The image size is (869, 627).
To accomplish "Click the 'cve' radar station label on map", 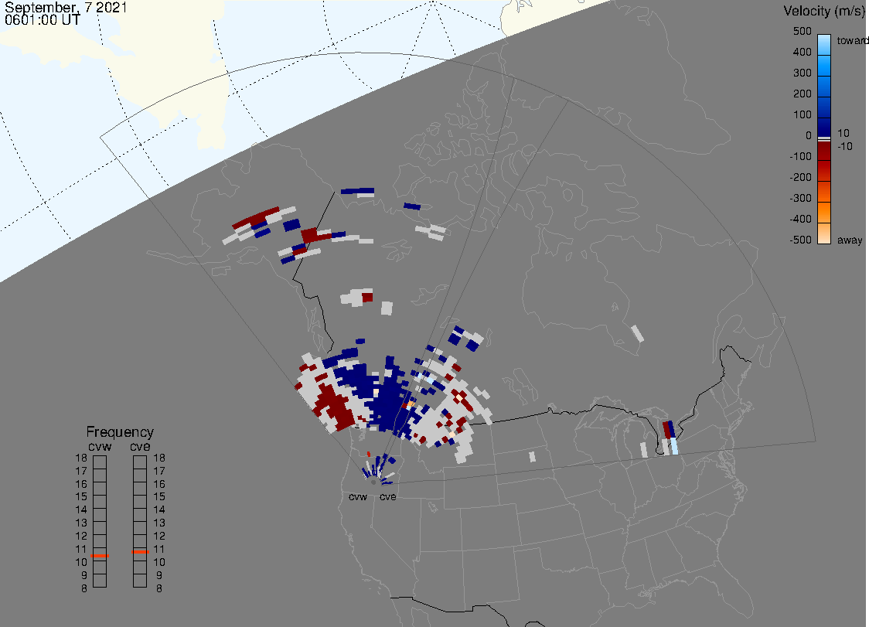I will coord(388,496).
